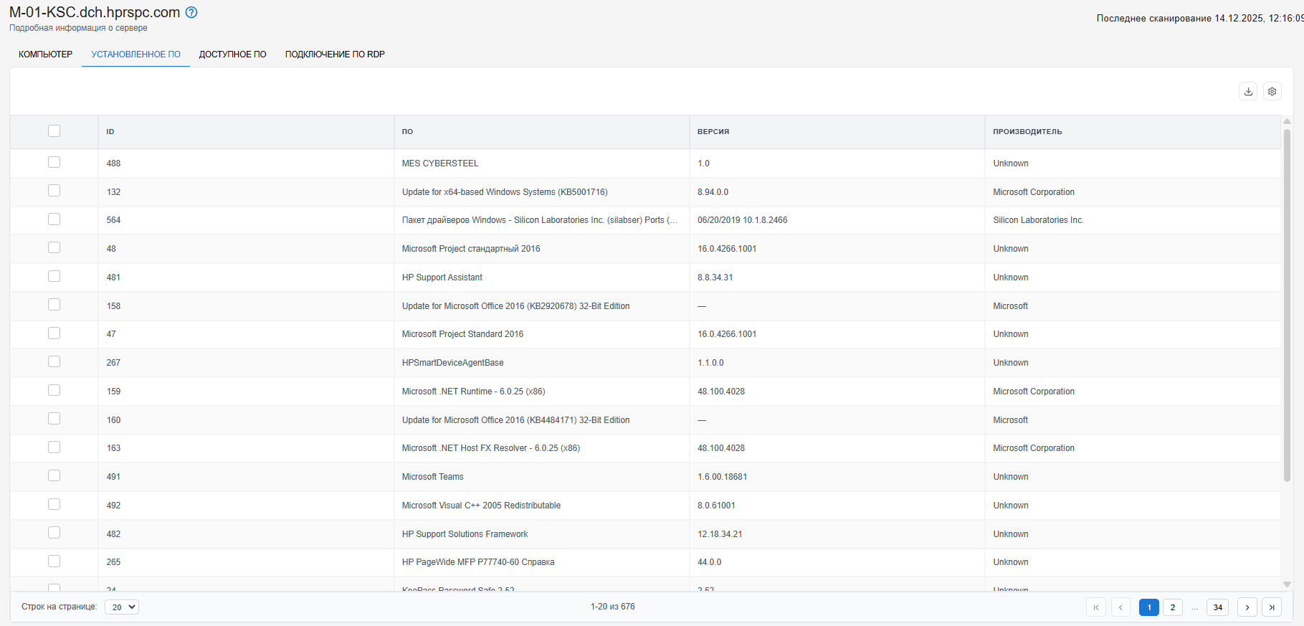
Task: Tick row 163 .NET Host FX checkbox
Action: [54, 447]
